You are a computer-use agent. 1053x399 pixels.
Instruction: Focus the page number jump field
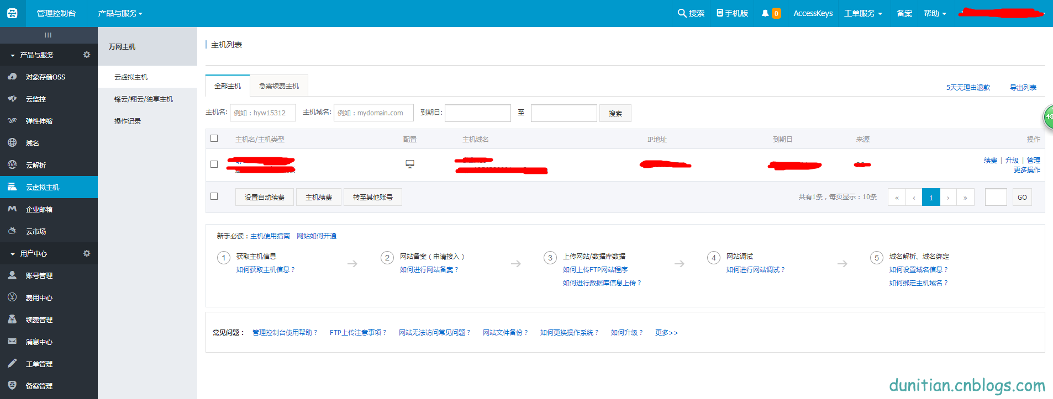(x=996, y=197)
